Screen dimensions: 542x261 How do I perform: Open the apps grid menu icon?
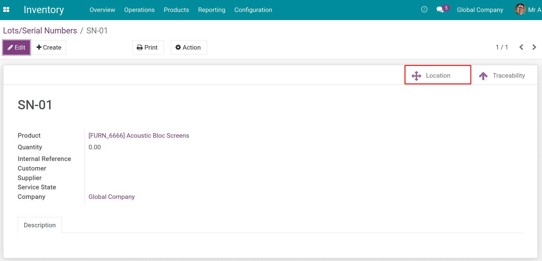6,10
